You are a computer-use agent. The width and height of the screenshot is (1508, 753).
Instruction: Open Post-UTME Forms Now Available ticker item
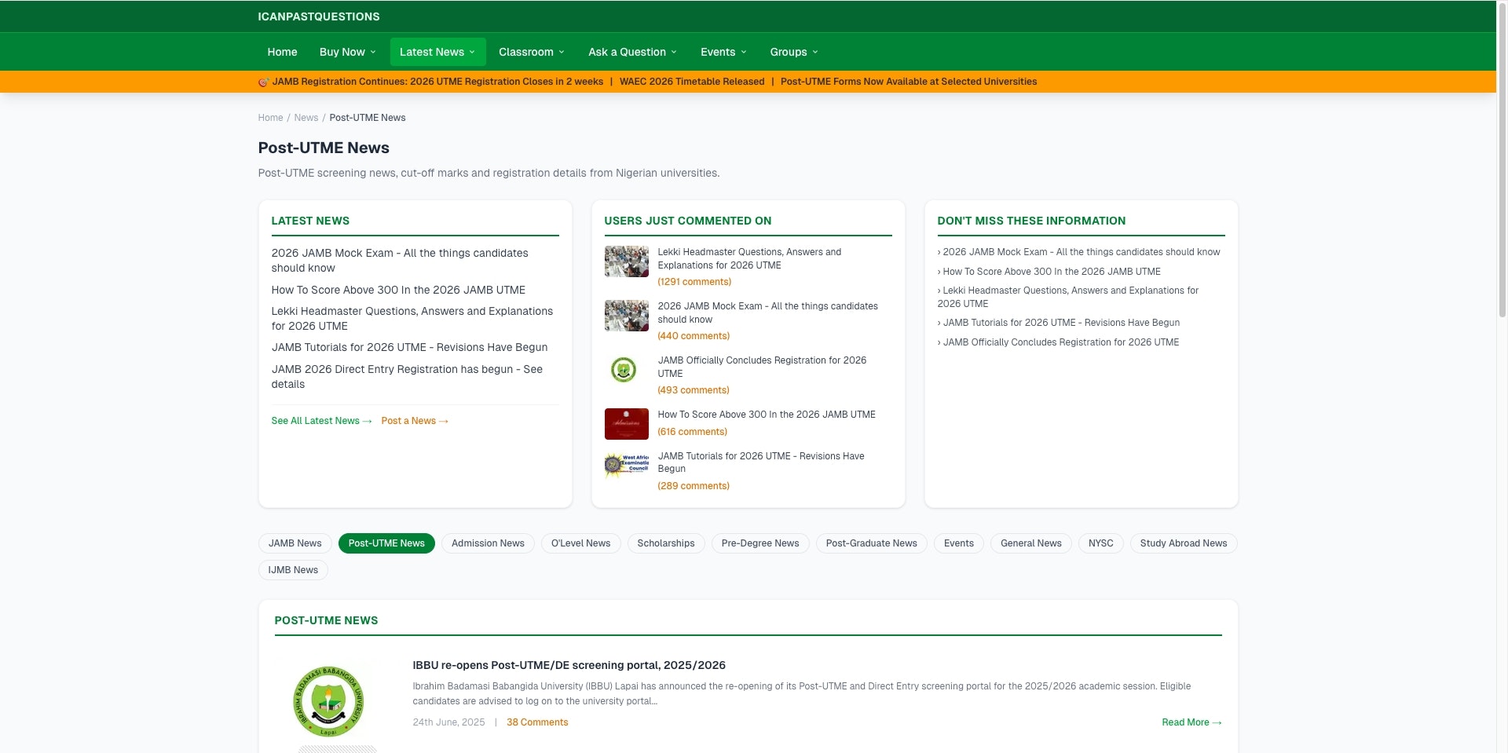909,82
